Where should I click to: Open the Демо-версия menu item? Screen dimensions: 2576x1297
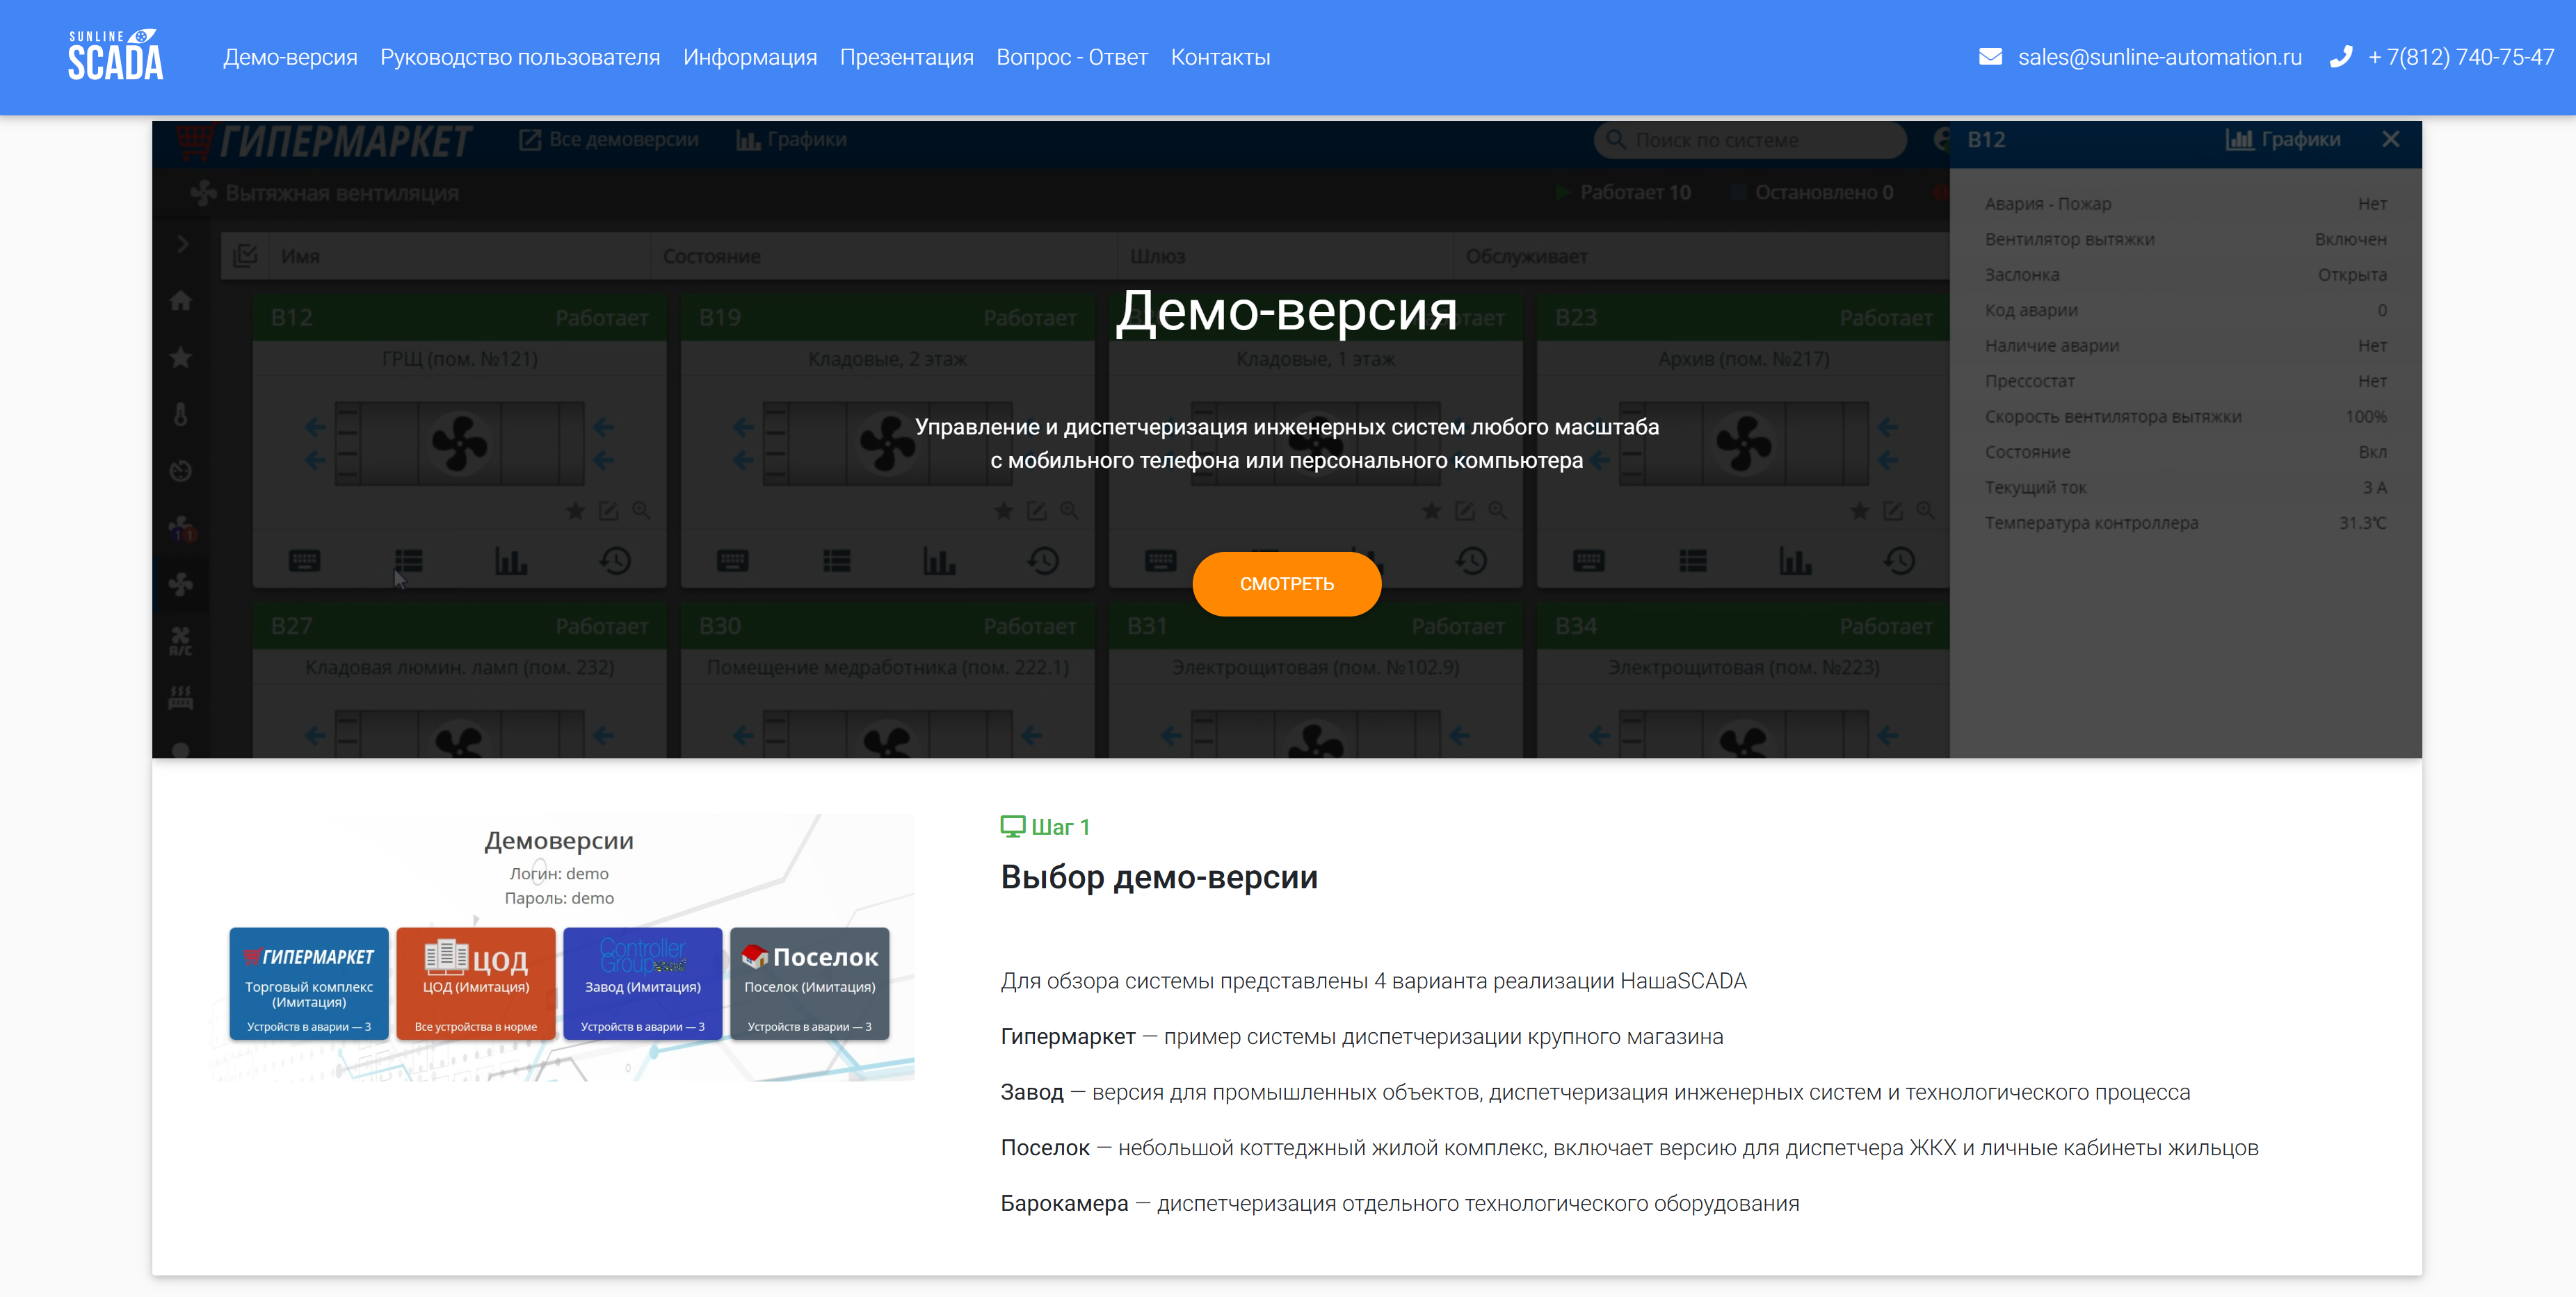click(x=290, y=57)
